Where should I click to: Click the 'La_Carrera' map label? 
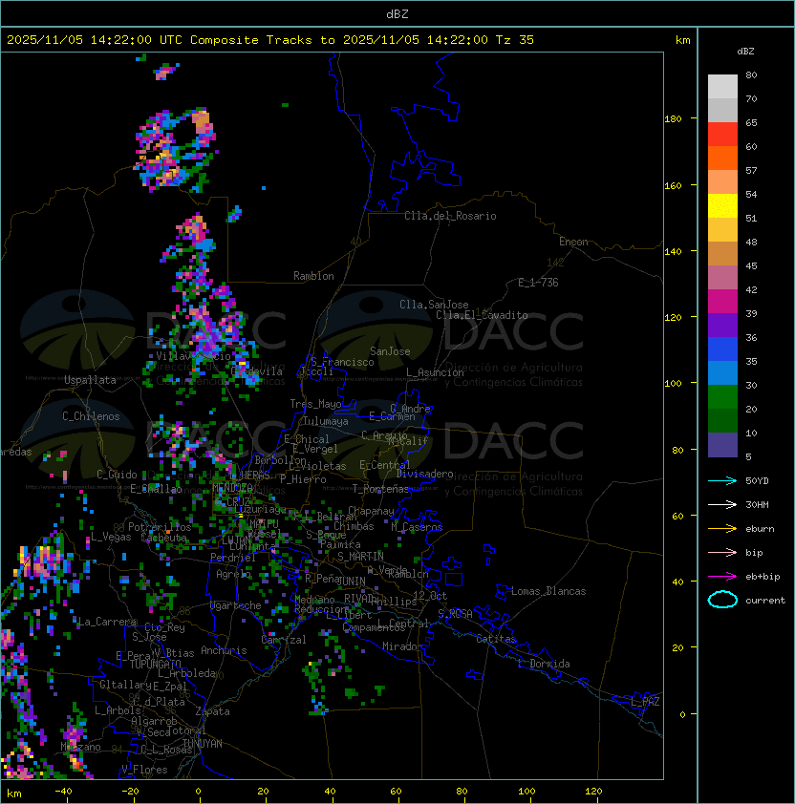pyautogui.click(x=107, y=622)
